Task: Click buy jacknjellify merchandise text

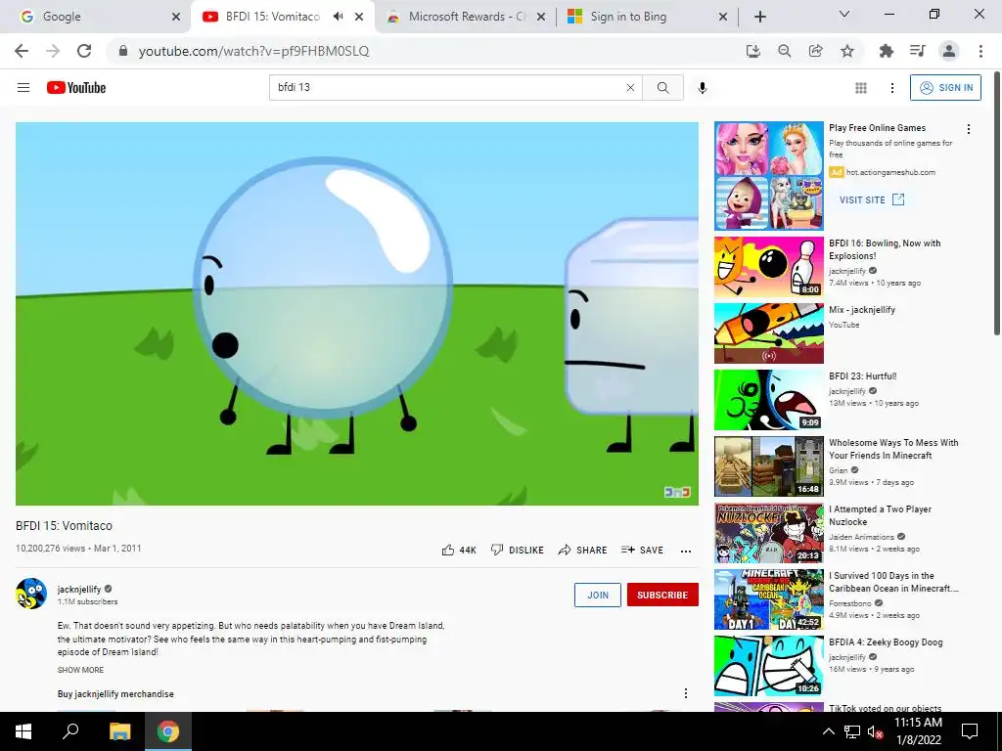Action: 115,693
